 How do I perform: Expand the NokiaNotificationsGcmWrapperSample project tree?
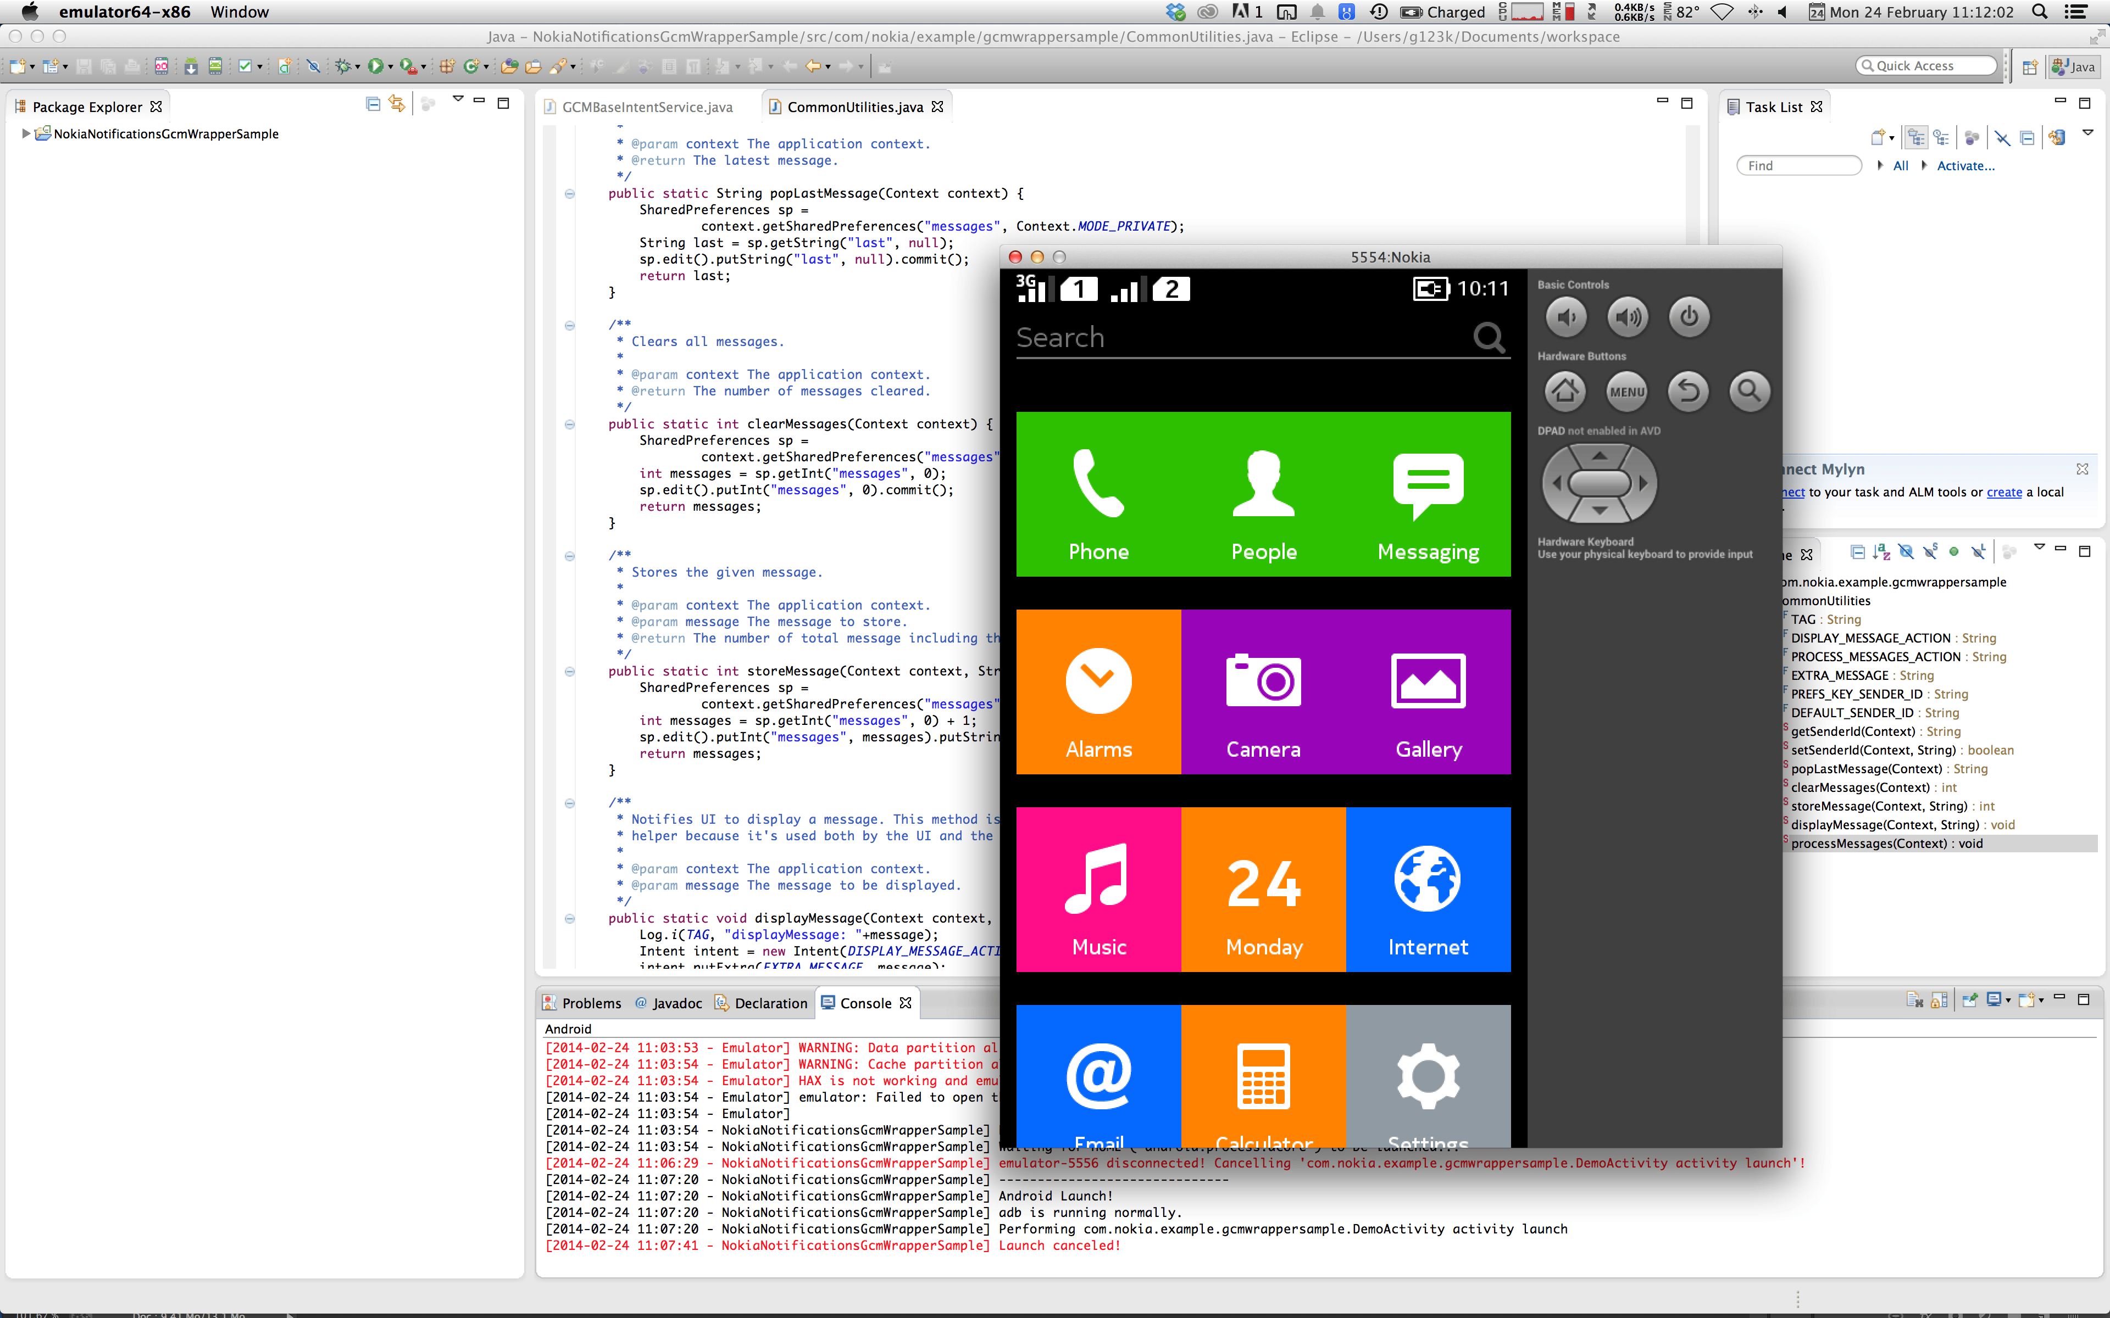26,133
